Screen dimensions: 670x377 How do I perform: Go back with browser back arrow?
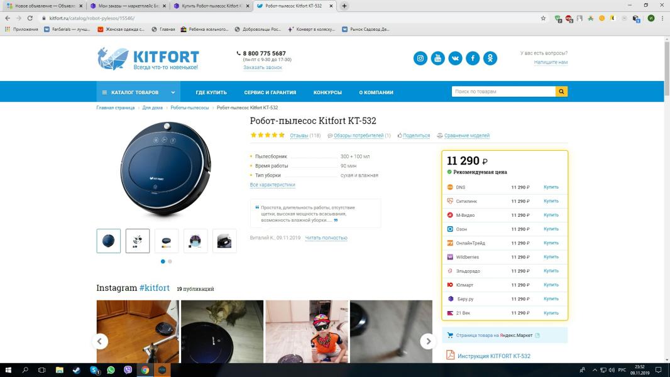[8, 18]
